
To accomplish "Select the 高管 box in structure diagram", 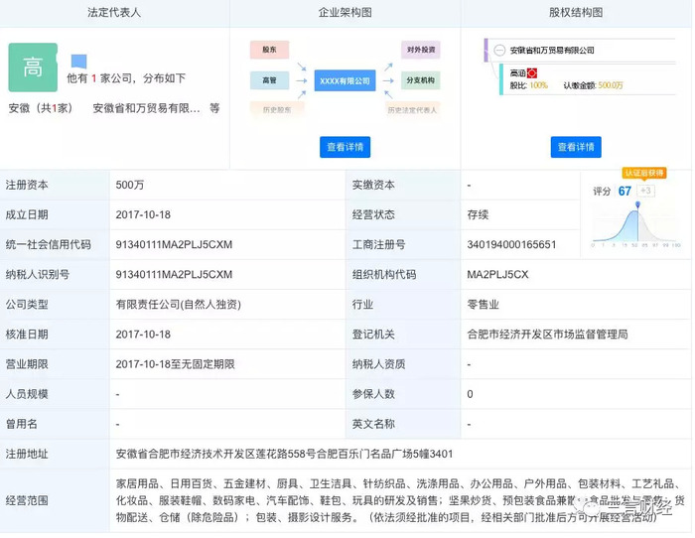I will click(269, 79).
